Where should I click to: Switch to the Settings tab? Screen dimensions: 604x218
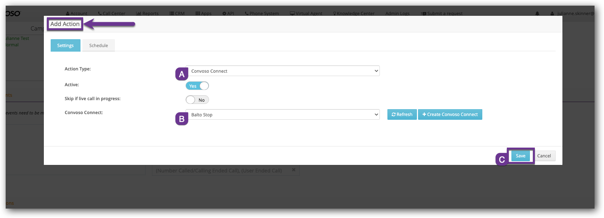point(65,46)
